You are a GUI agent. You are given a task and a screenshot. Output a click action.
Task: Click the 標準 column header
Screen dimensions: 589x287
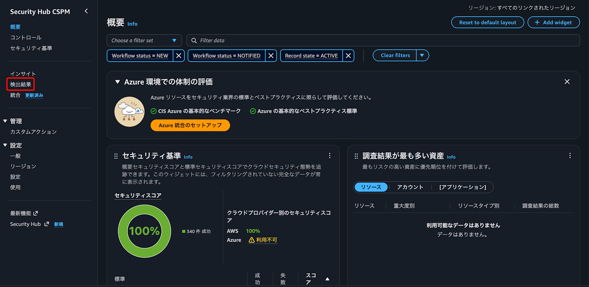[x=120, y=279]
